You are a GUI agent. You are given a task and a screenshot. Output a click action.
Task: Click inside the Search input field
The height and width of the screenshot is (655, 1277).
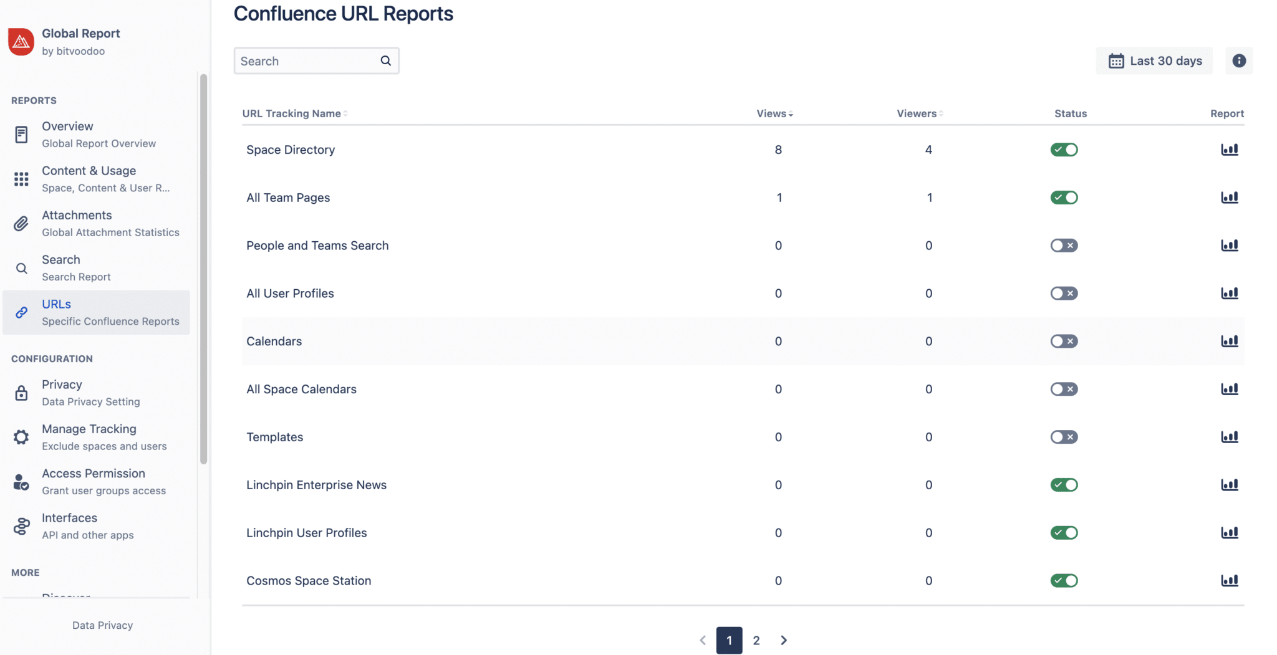(306, 60)
